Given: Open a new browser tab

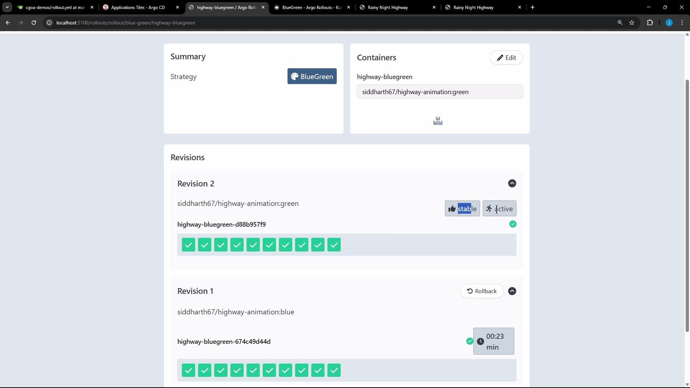Looking at the screenshot, I should tap(533, 7).
